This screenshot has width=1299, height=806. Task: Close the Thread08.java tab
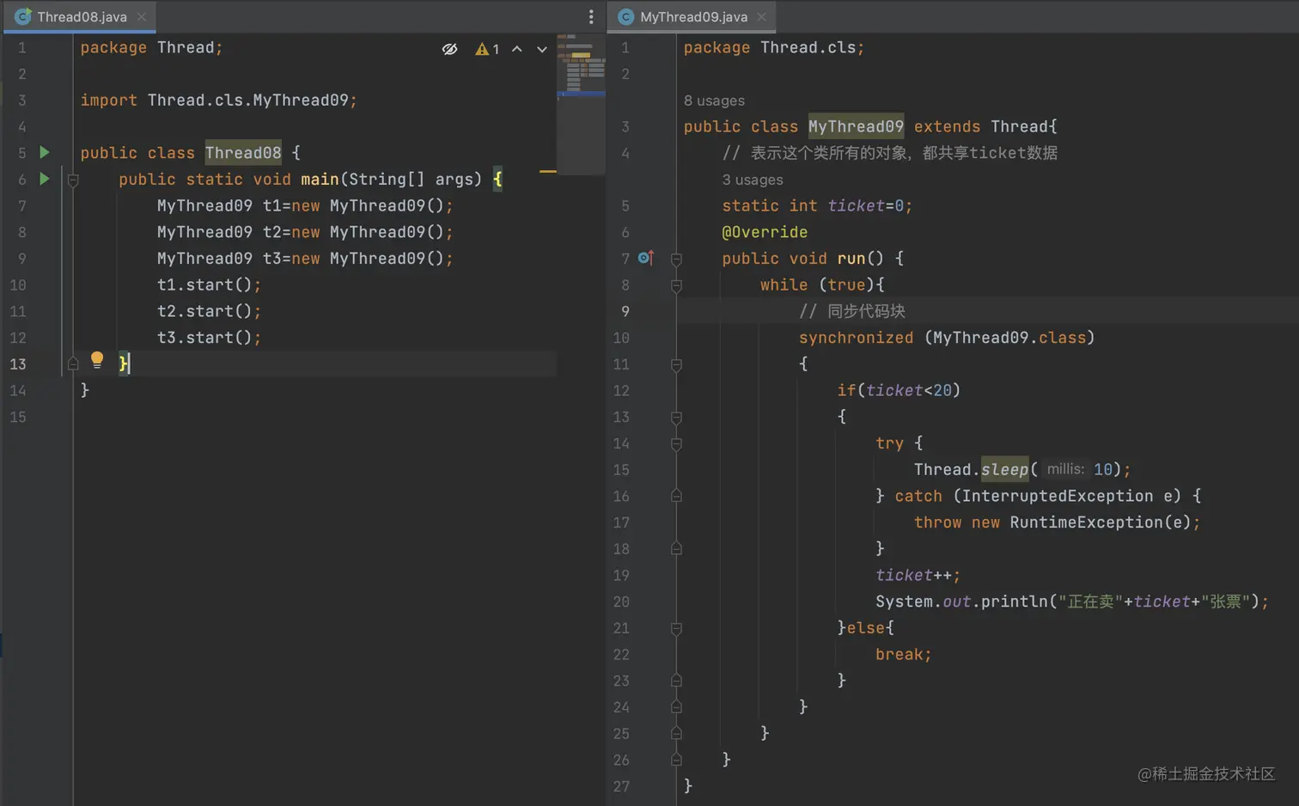pyautogui.click(x=142, y=16)
